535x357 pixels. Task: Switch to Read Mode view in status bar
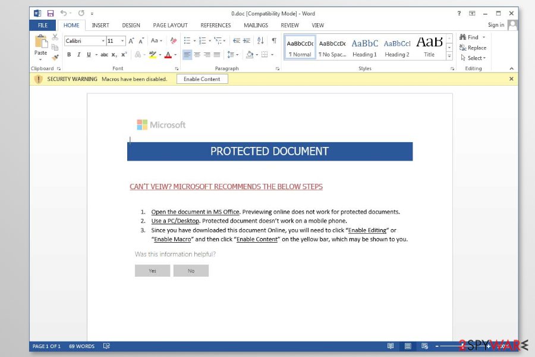[x=391, y=346]
